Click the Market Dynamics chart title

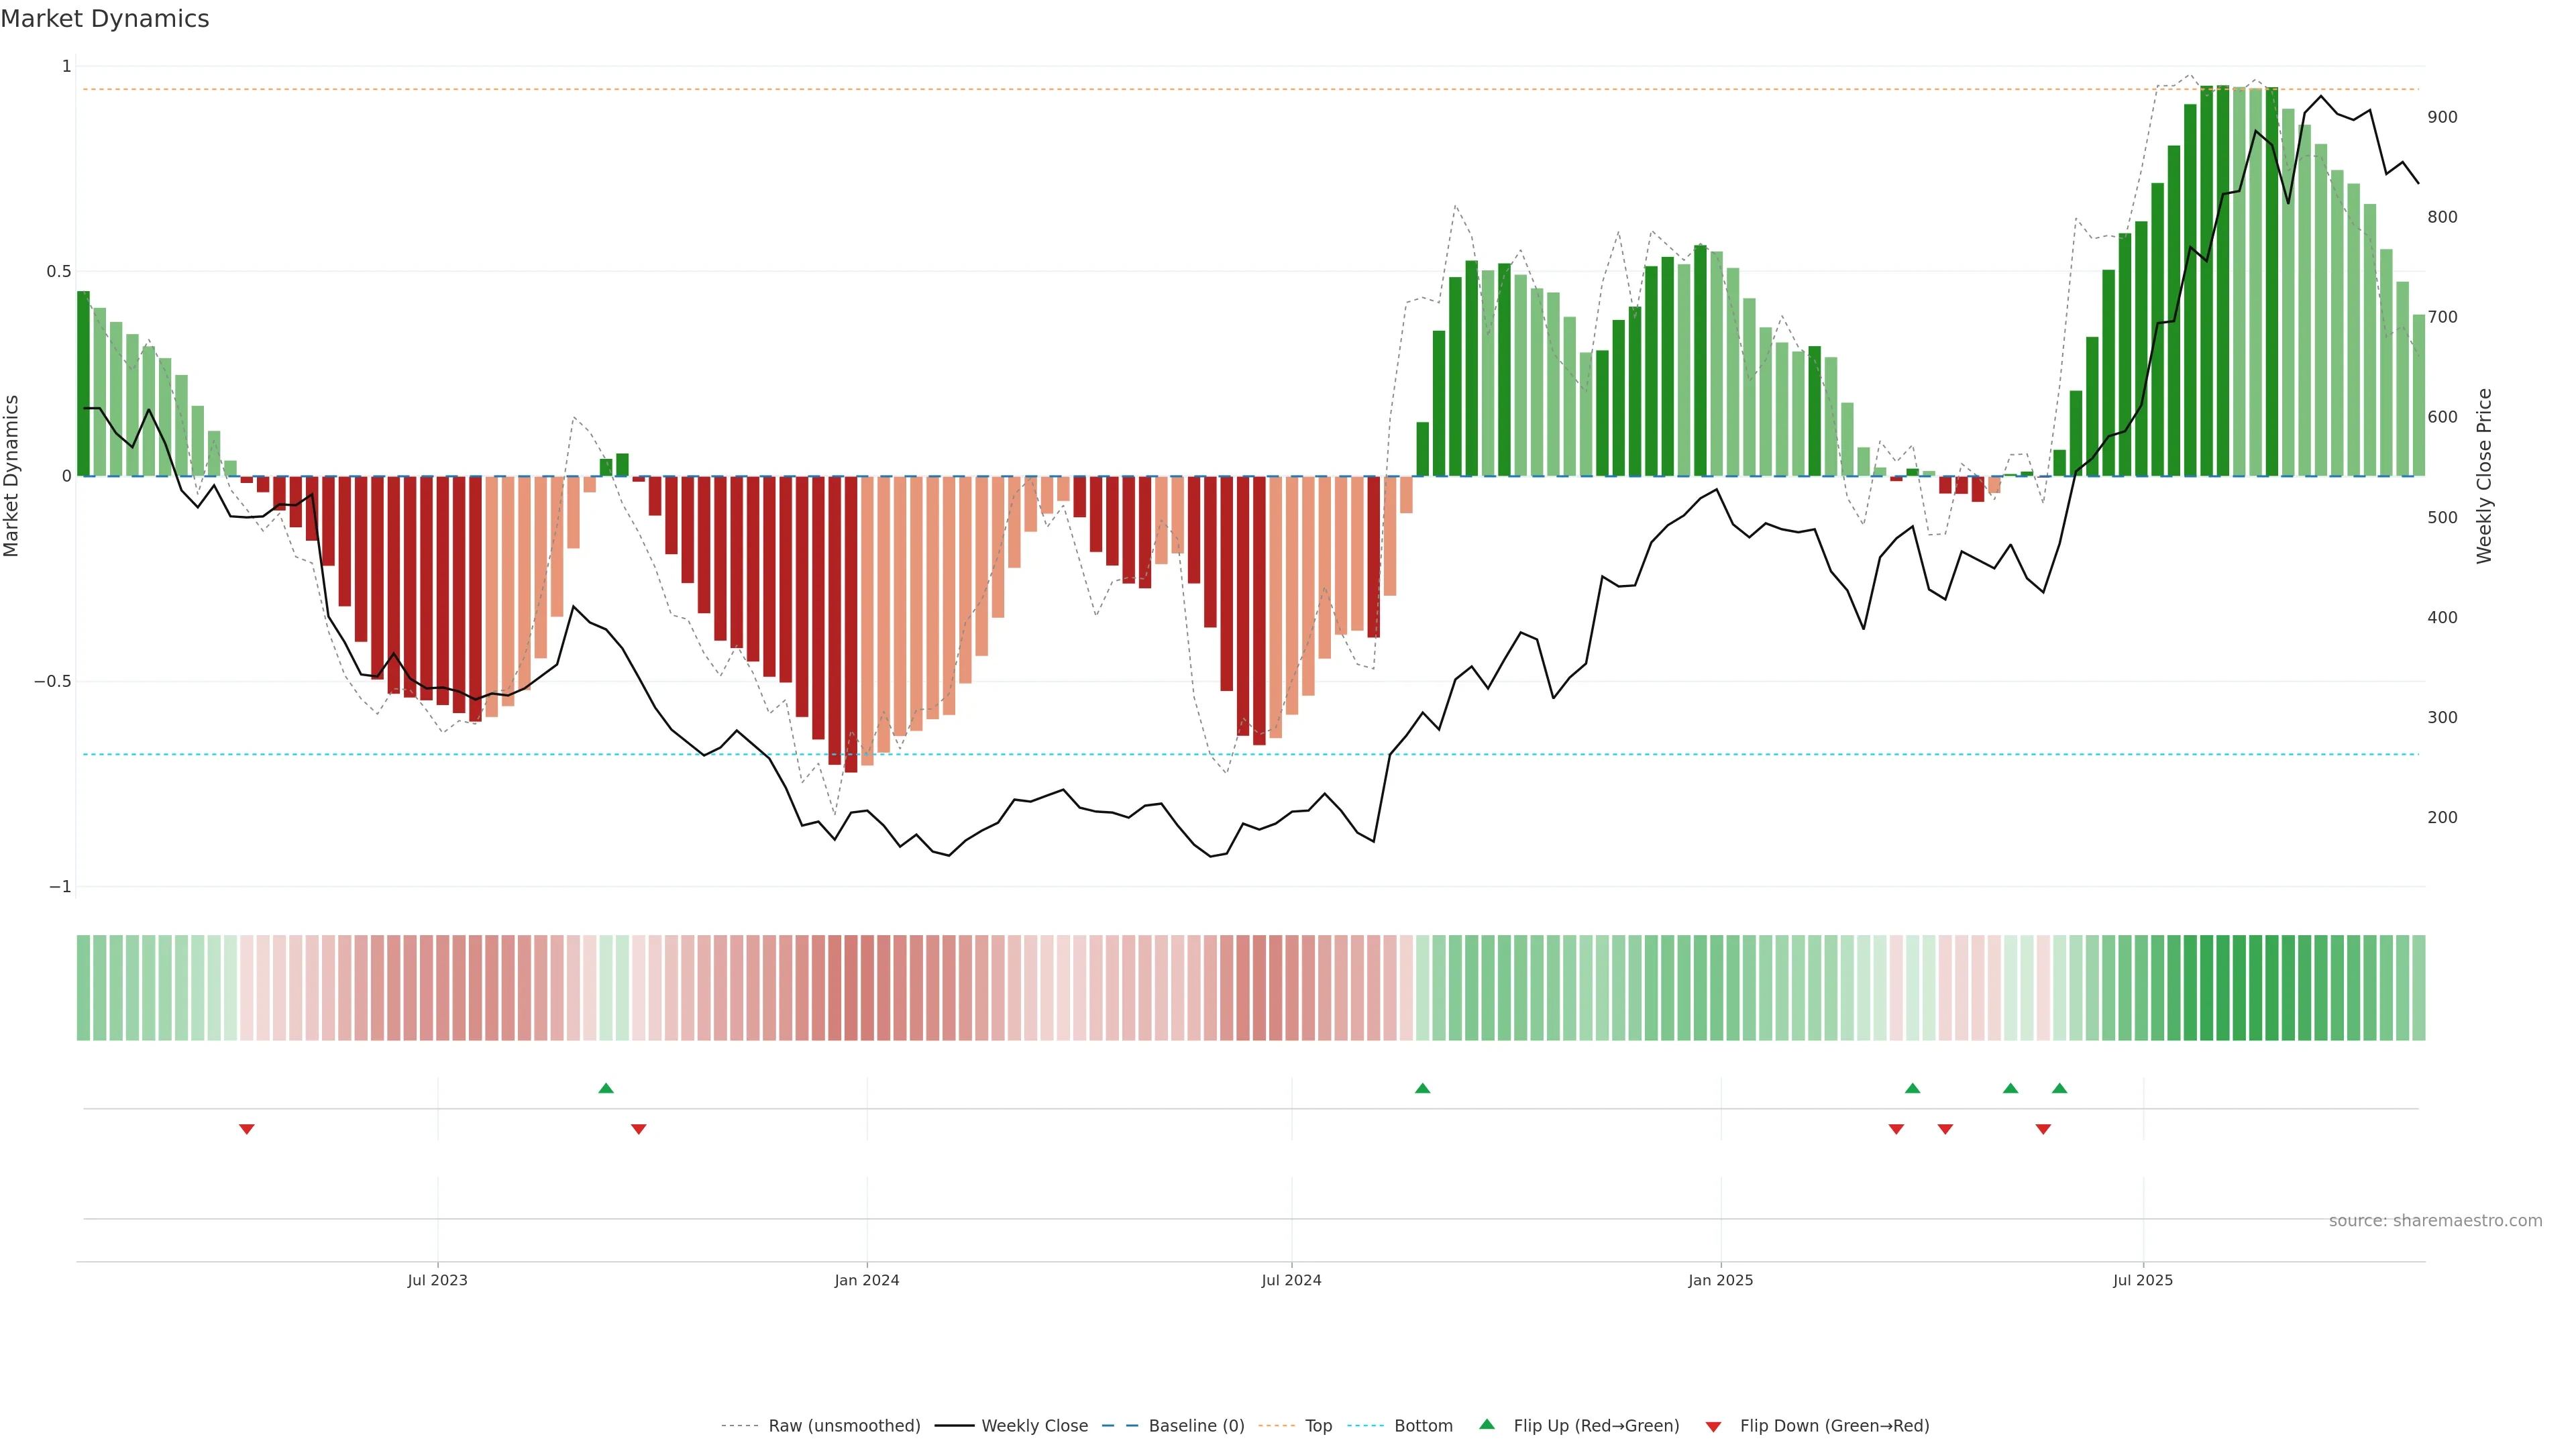(x=105, y=19)
